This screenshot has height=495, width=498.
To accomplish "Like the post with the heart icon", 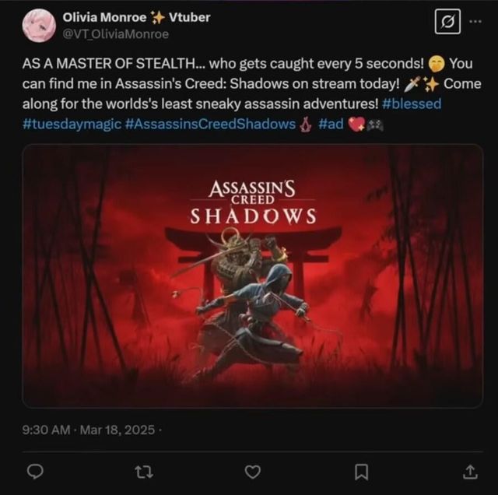I will (x=253, y=472).
